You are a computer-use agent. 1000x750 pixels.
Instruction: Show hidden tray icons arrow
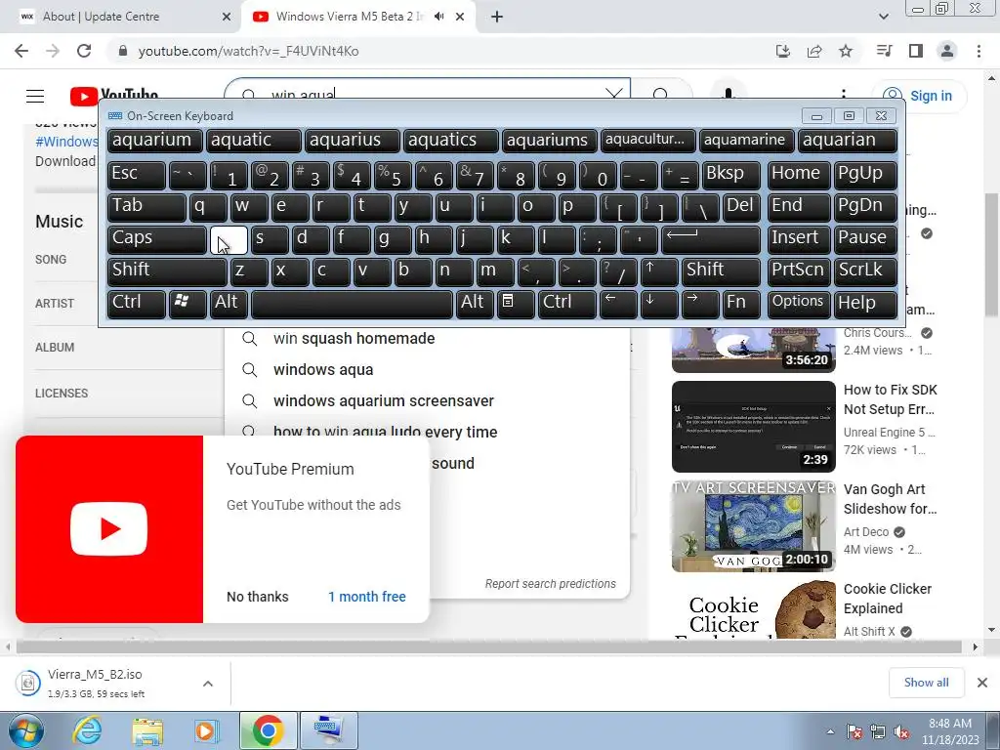coord(830,732)
